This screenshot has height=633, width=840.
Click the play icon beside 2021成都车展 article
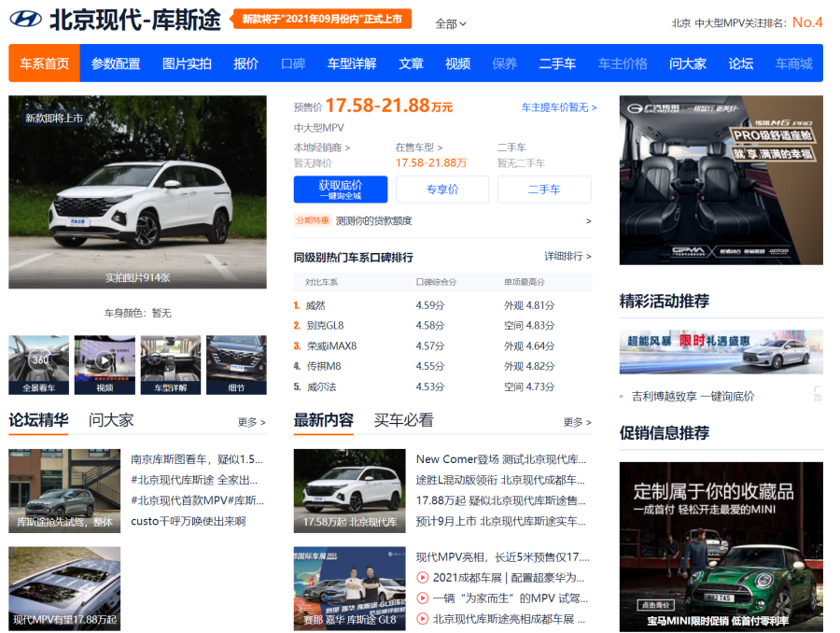[423, 578]
